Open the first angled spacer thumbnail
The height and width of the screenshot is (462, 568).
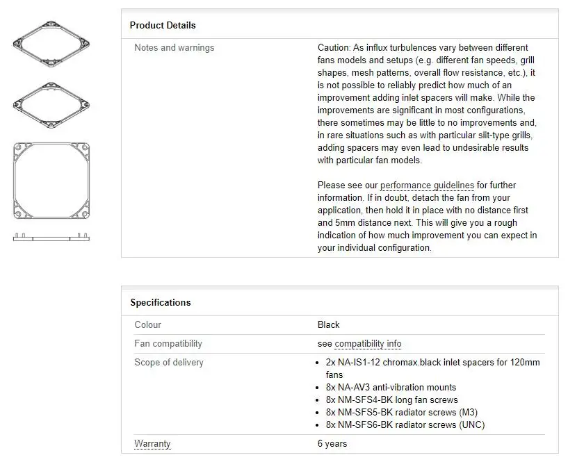click(x=51, y=44)
